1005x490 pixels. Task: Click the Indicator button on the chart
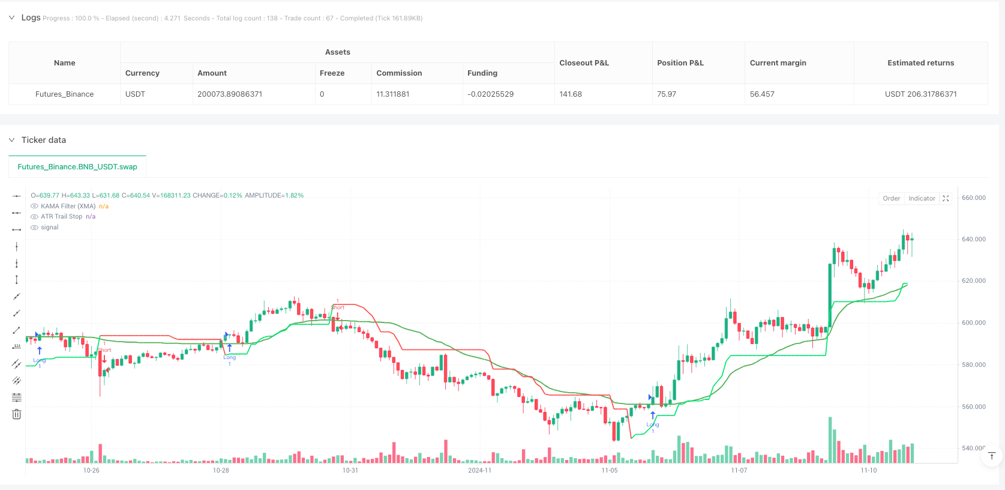[x=922, y=199]
